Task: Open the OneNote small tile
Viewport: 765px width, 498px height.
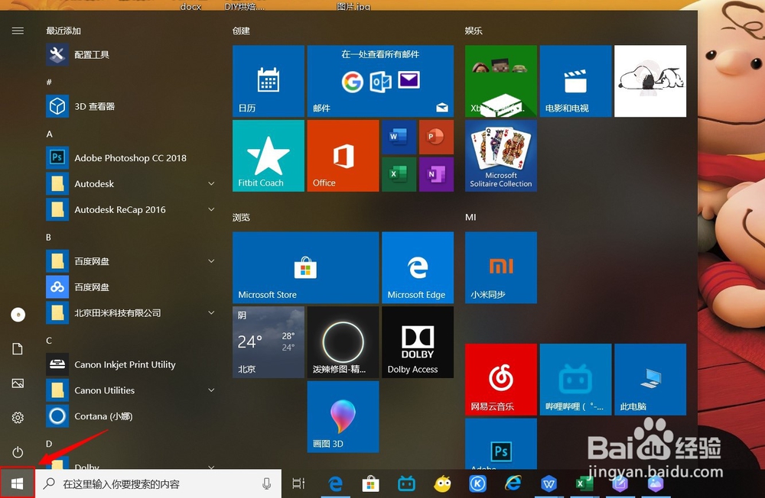Action: pos(436,174)
